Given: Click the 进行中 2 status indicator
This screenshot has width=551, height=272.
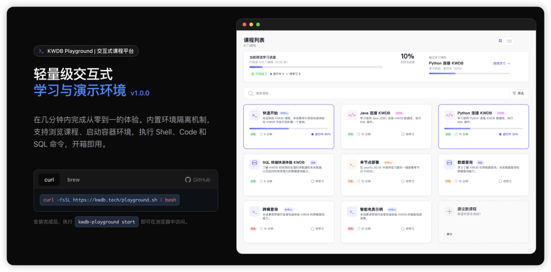Looking at the screenshot, I should [x=277, y=74].
